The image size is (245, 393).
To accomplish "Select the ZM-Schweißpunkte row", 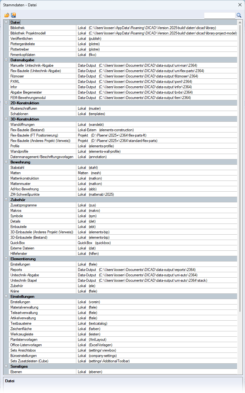I will point(123,194).
